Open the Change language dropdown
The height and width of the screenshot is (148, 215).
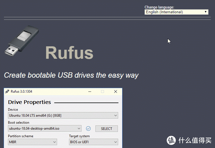pyautogui.click(x=176, y=12)
